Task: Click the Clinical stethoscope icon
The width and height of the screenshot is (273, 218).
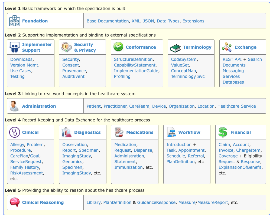Action: (x=15, y=132)
